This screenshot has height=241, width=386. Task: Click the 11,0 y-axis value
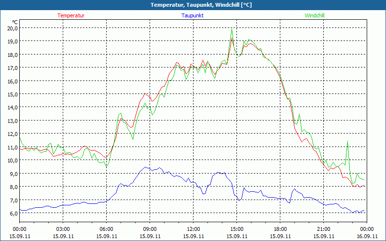13,147
